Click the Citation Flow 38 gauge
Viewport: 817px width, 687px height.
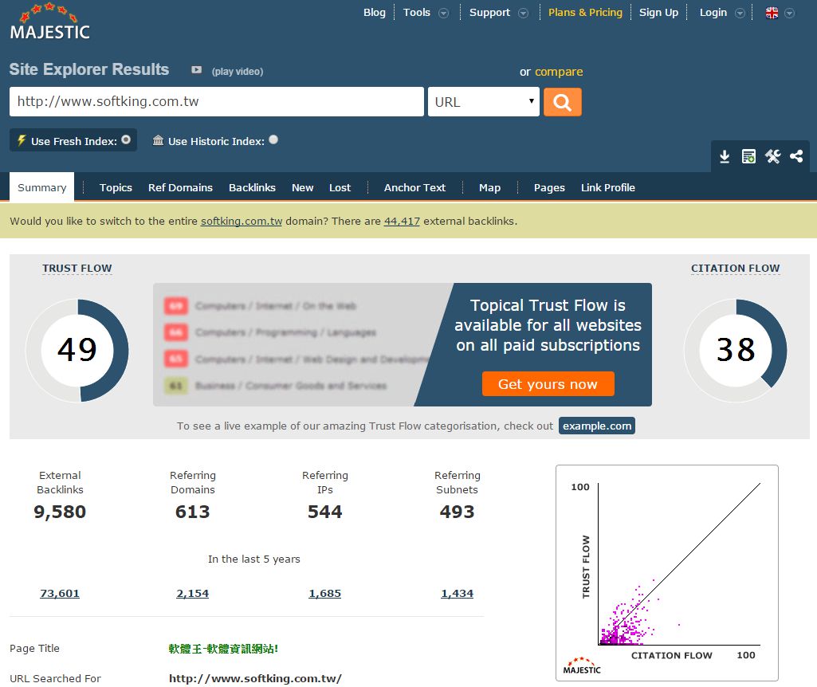coord(735,350)
